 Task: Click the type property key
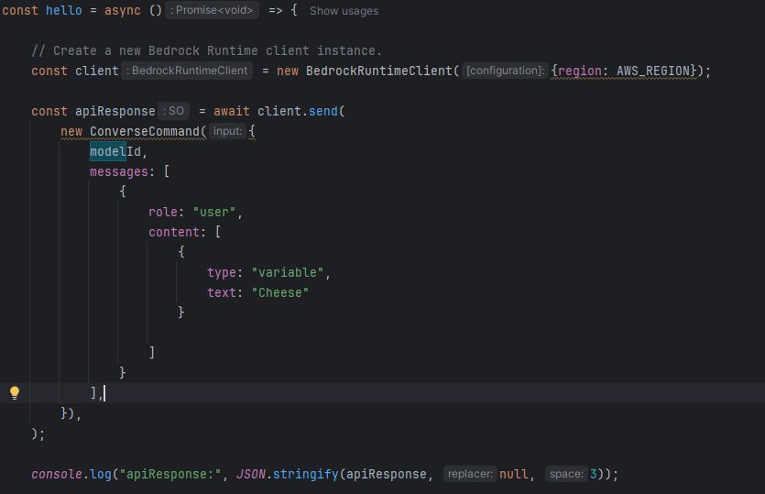point(221,272)
